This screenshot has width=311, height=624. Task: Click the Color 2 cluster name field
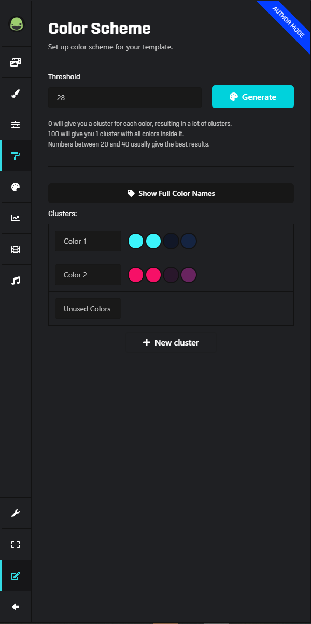click(x=88, y=275)
